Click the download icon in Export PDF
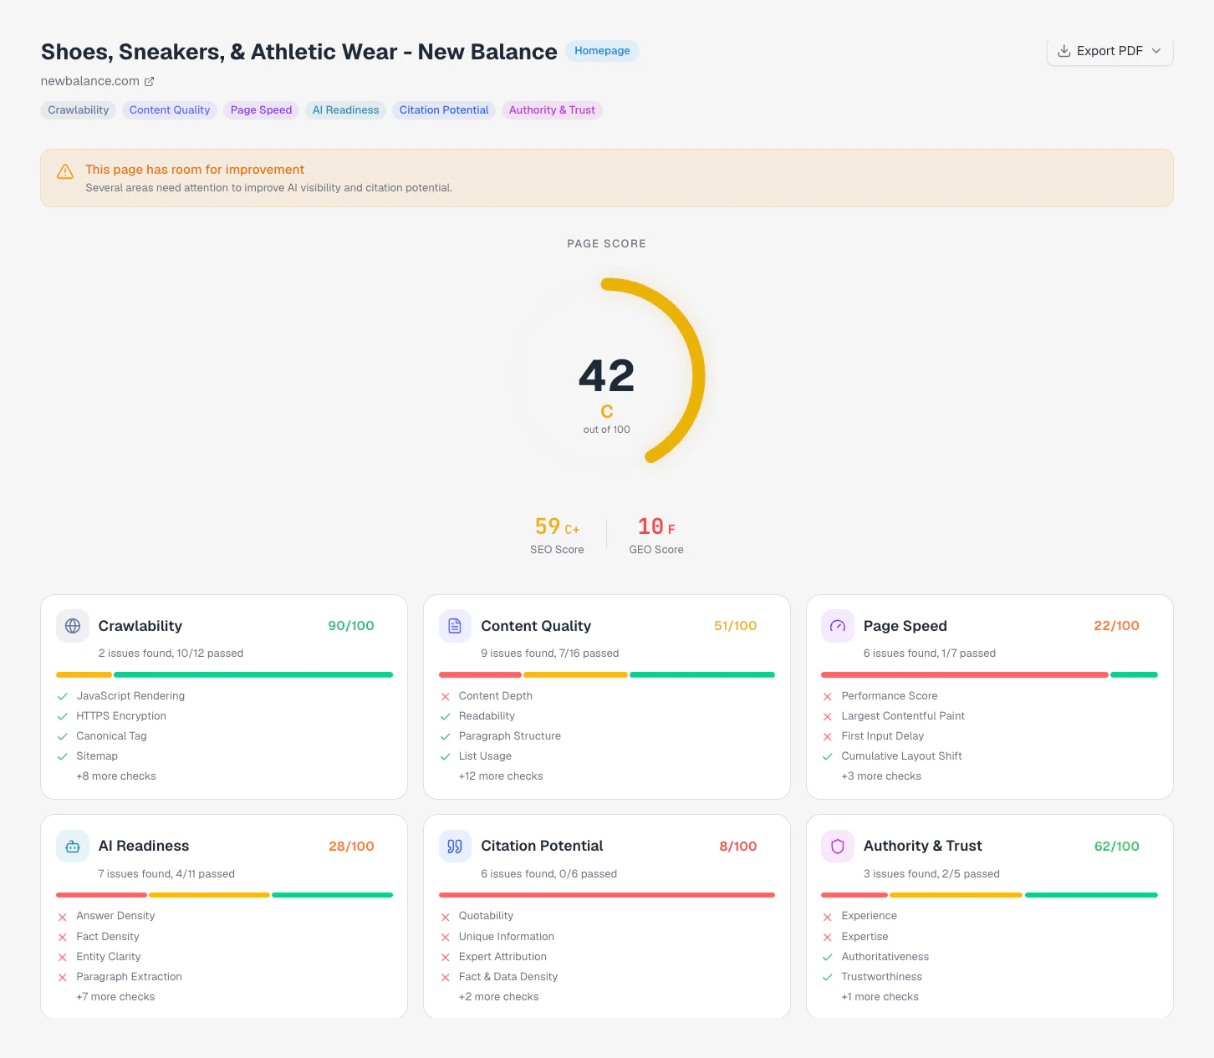Image resolution: width=1214 pixels, height=1058 pixels. coord(1064,51)
